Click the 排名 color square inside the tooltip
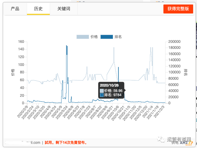197x148 pixels. (x=102, y=95)
